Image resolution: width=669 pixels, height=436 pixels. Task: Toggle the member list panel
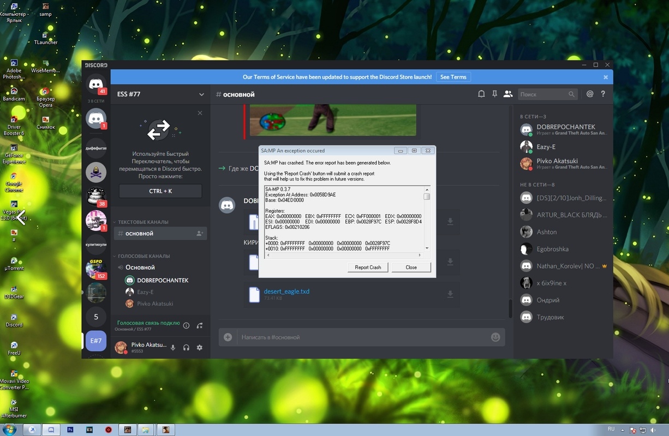tap(508, 94)
